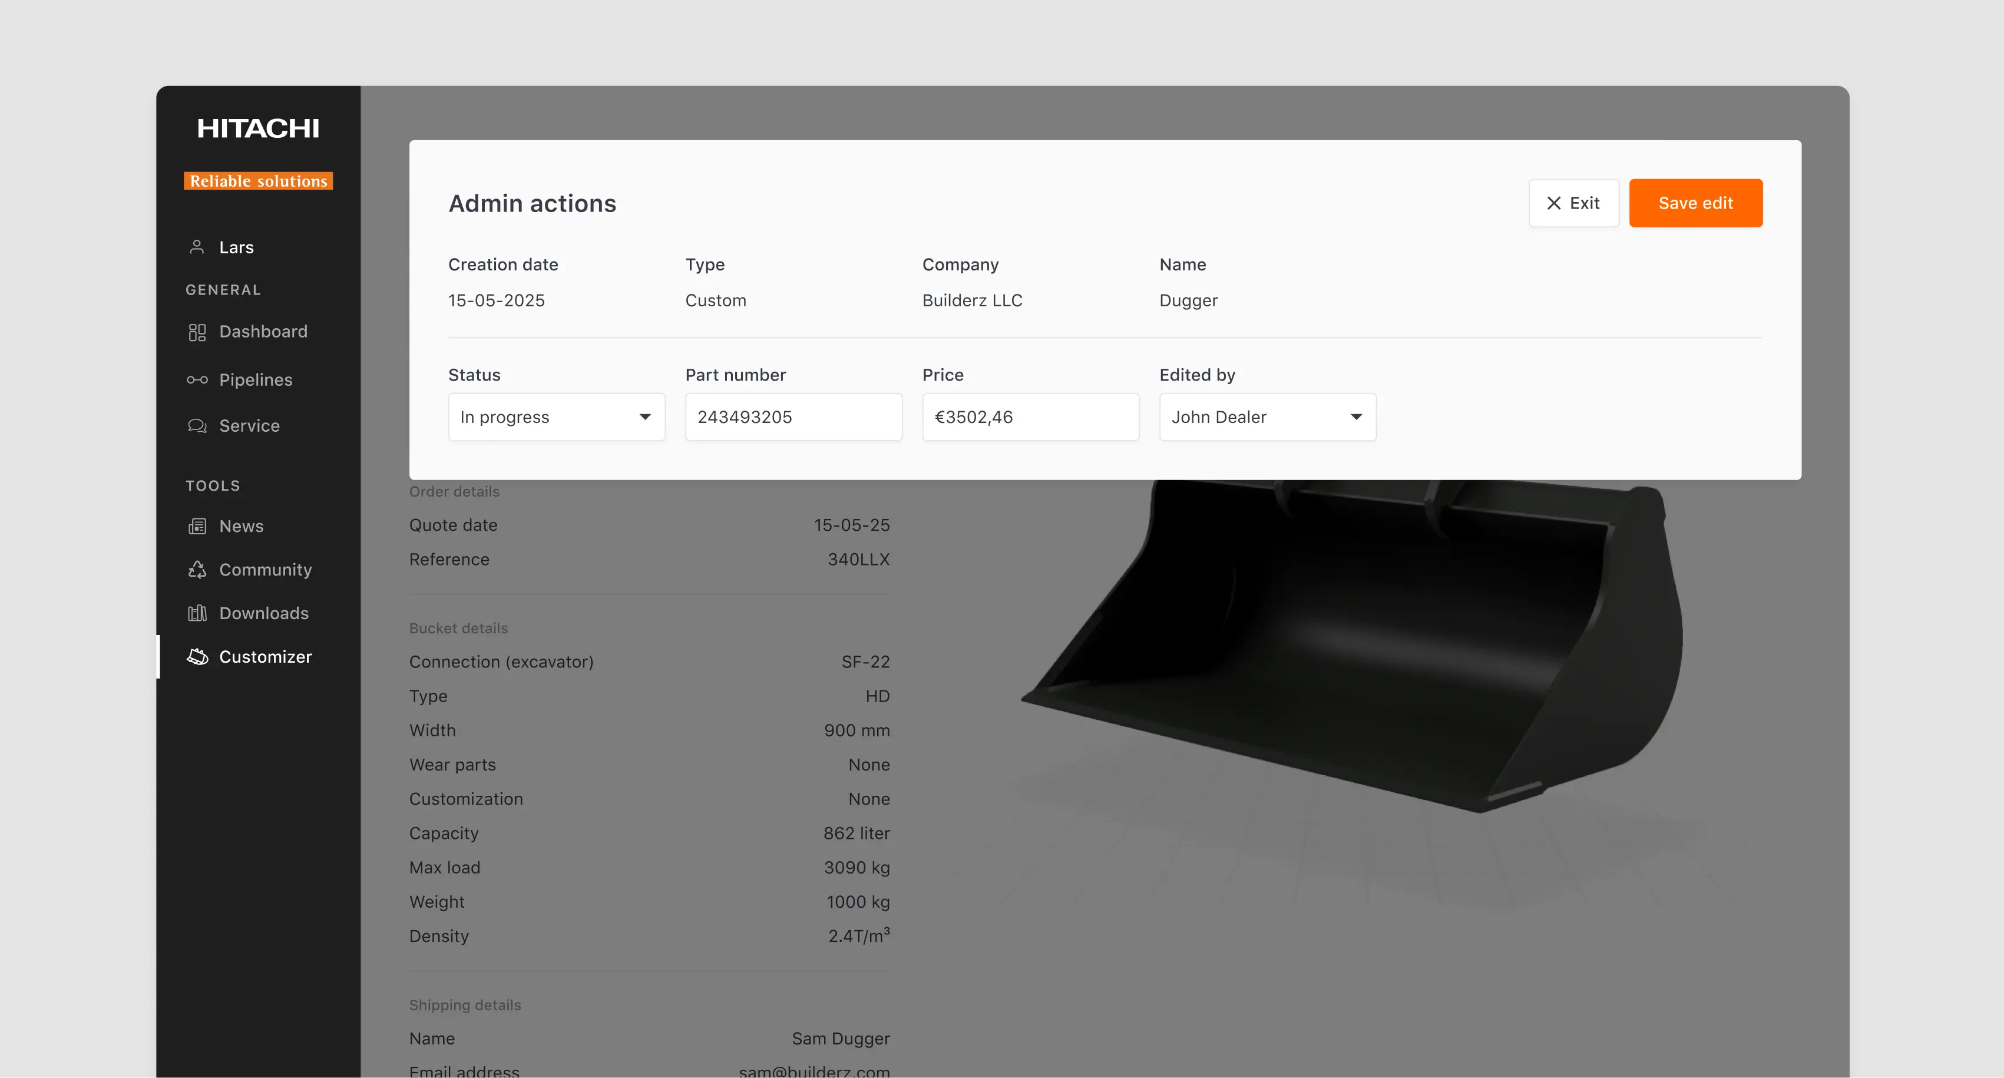Click inside the Price field

[x=1030, y=417]
